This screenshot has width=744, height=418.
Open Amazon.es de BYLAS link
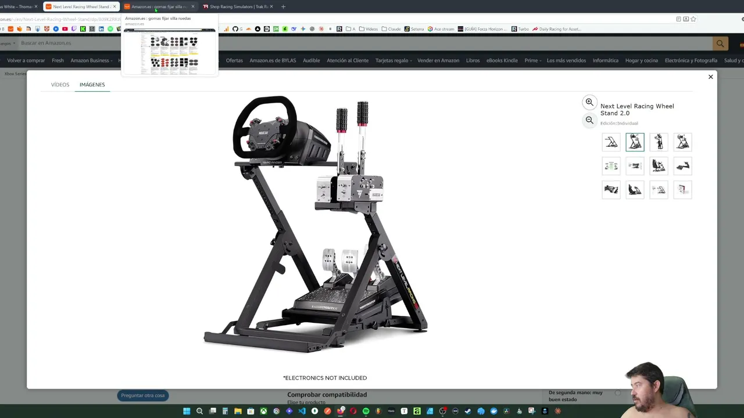click(273, 60)
